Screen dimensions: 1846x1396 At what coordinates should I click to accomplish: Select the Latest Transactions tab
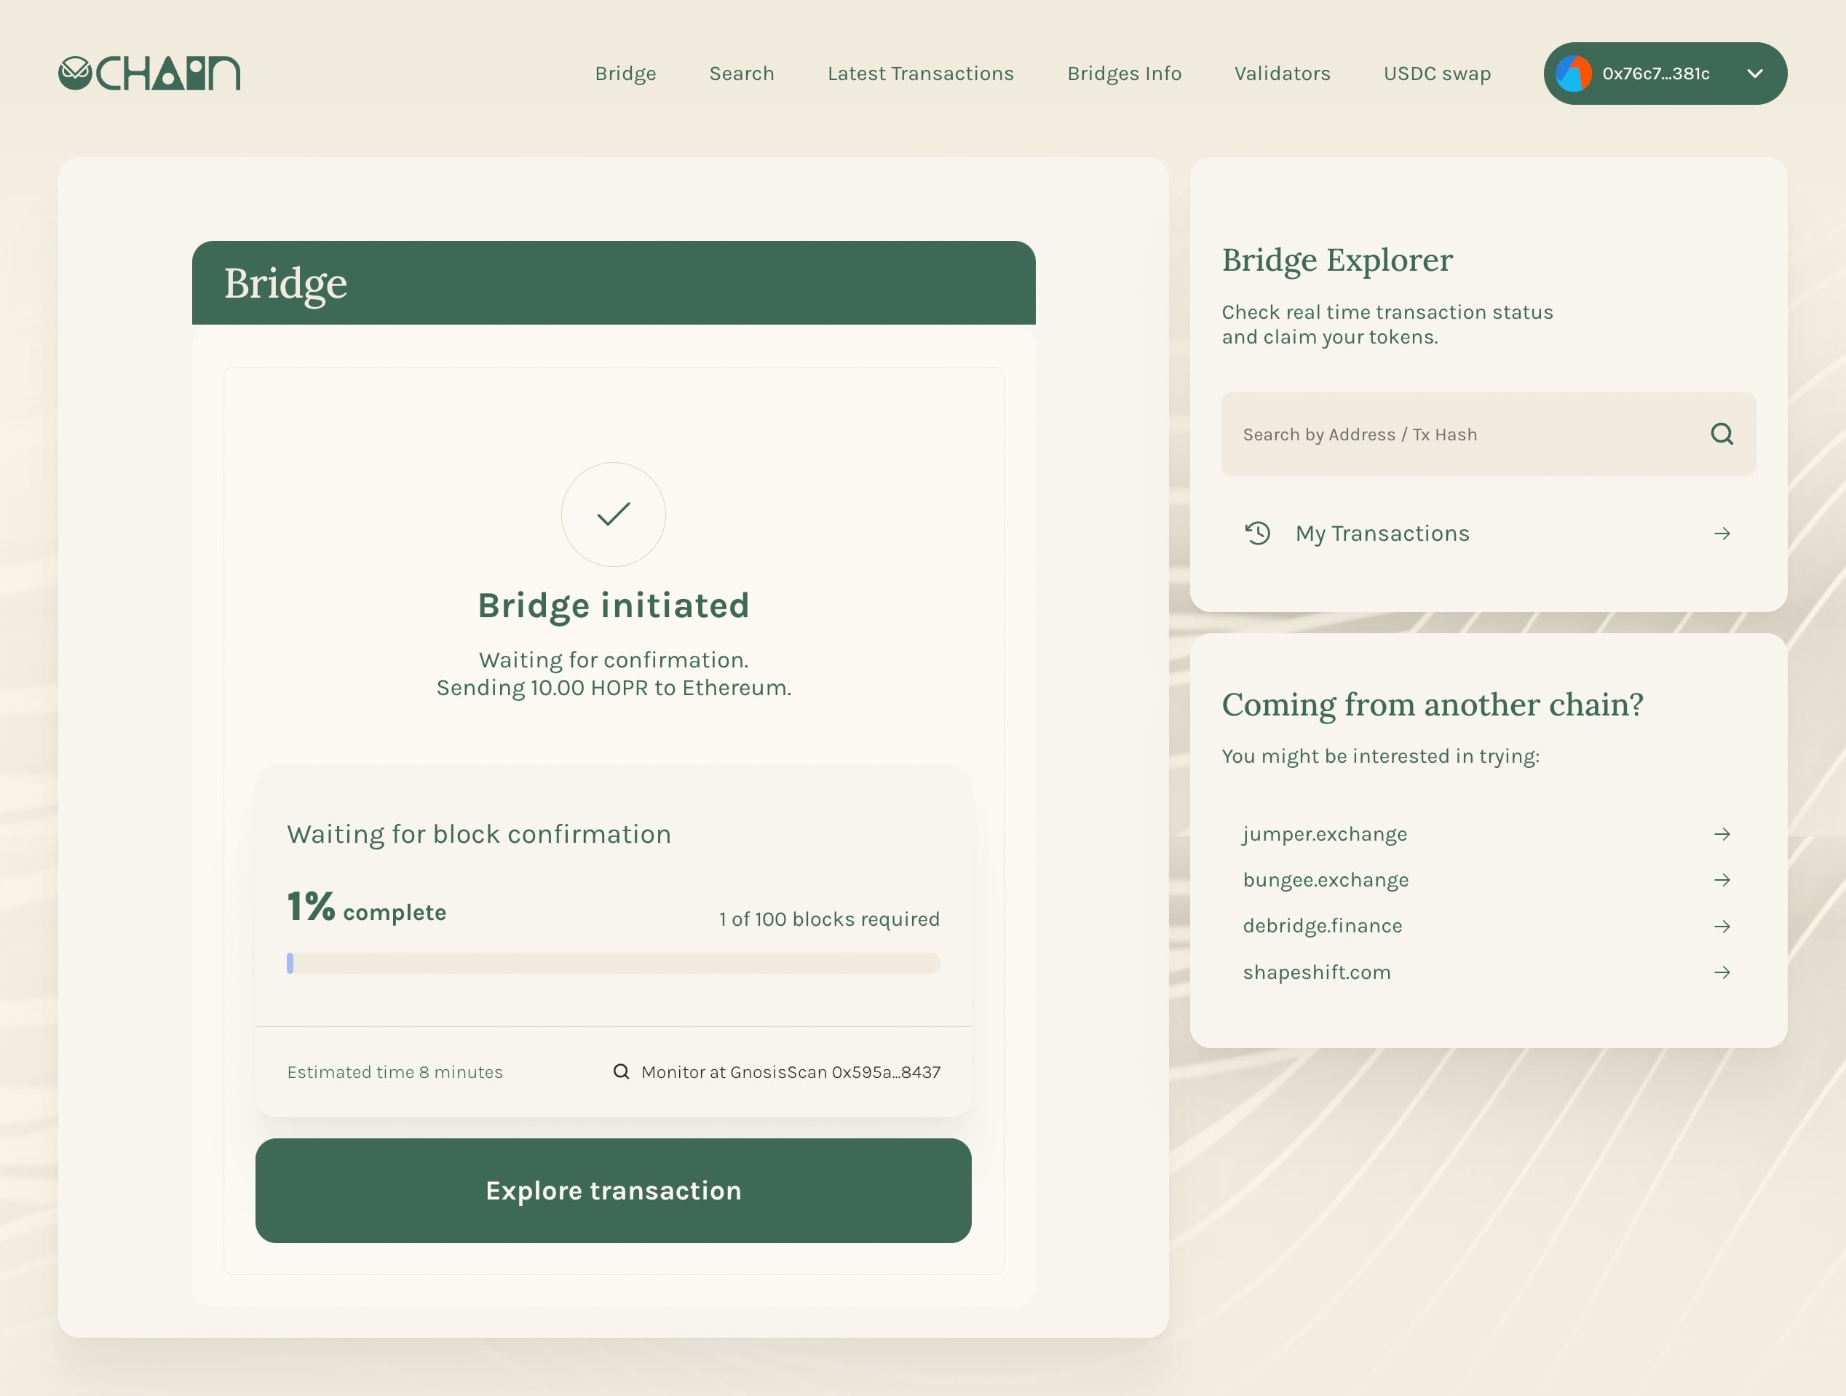pyautogui.click(x=919, y=72)
